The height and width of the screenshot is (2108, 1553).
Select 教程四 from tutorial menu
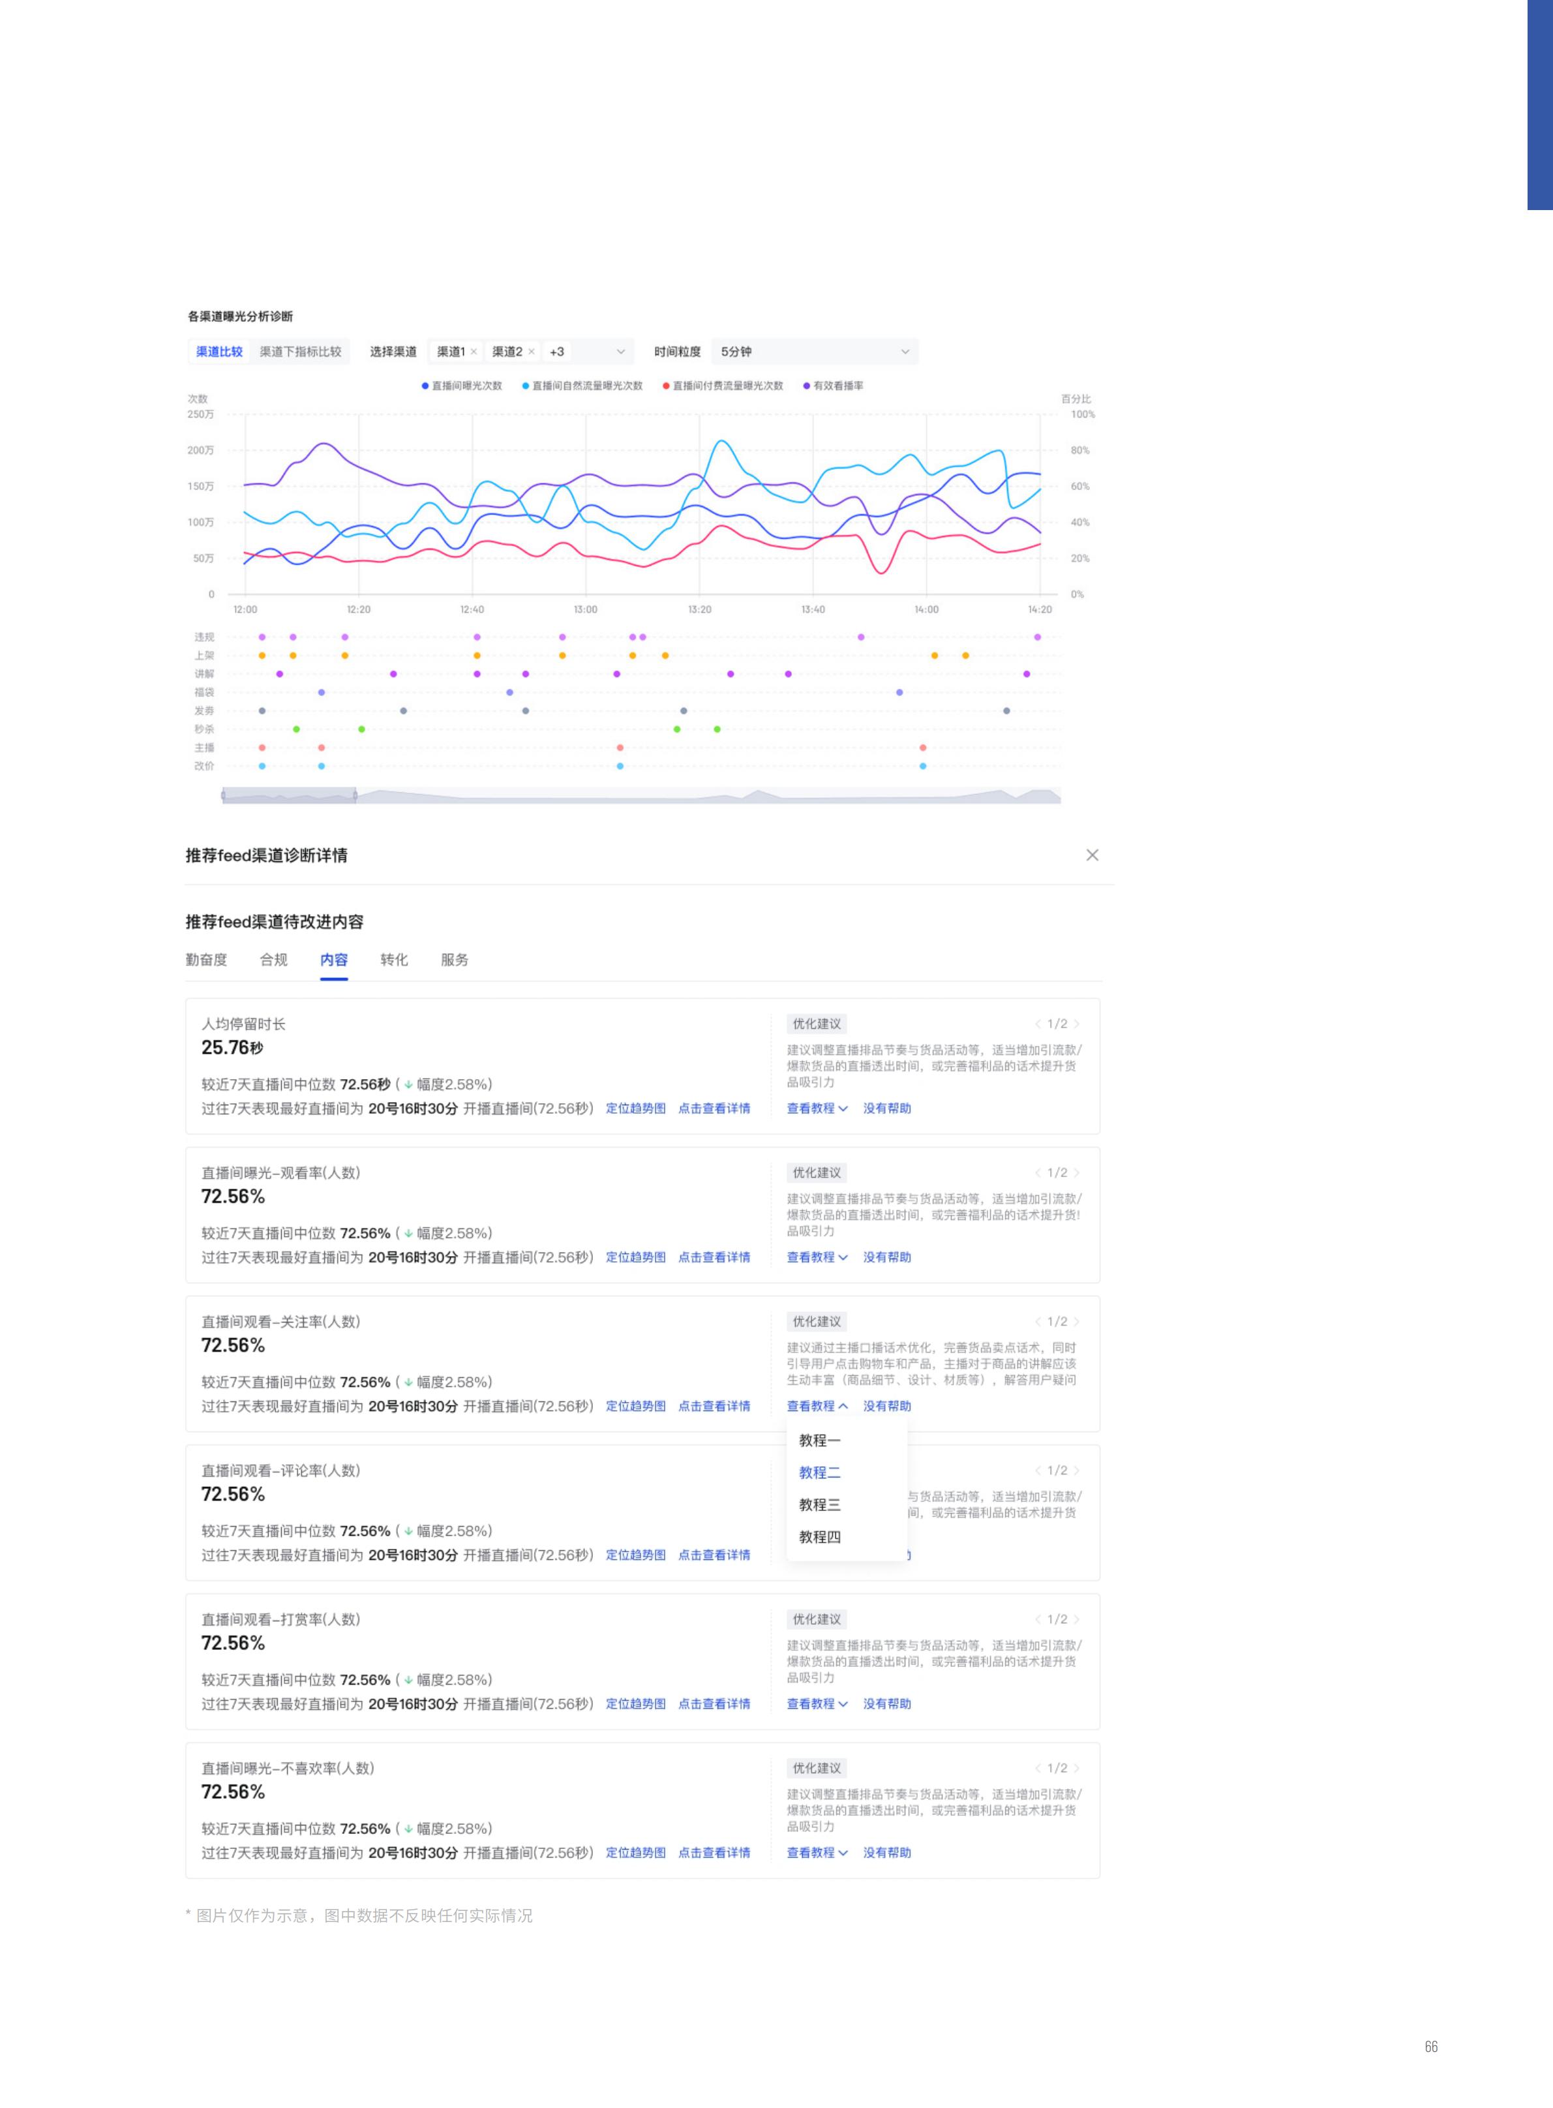[846, 1536]
